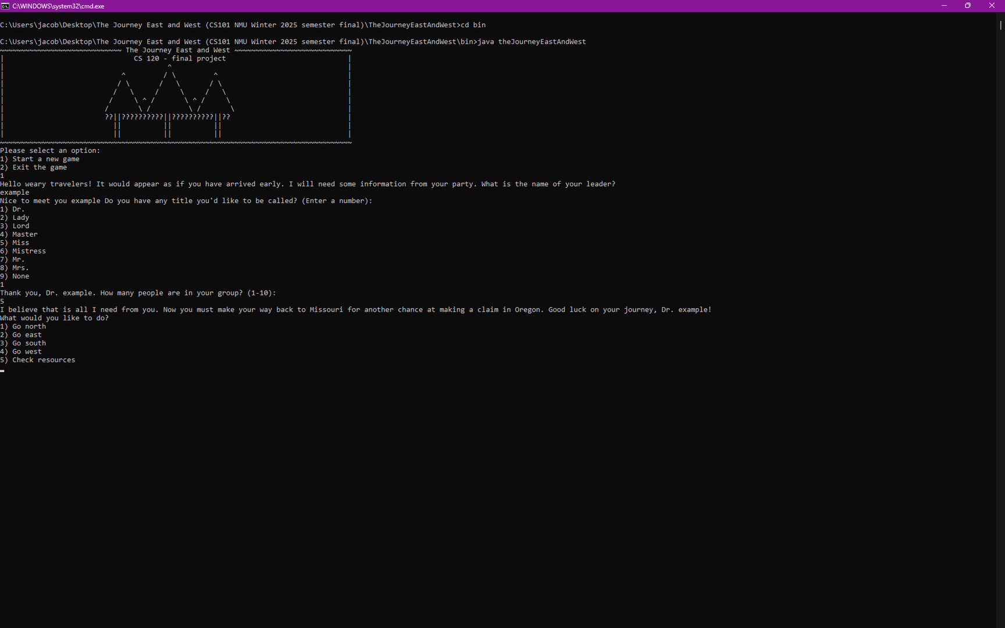Click the blinking cursor at input prompt
The height and width of the screenshot is (628, 1005).
[x=2, y=370]
